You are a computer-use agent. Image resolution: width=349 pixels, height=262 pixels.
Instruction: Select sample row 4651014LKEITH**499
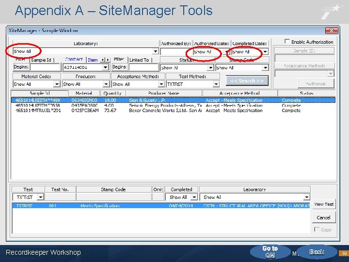(173, 100)
